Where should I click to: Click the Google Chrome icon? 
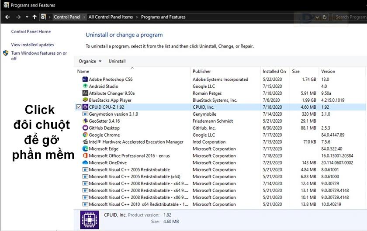[x=85, y=135]
